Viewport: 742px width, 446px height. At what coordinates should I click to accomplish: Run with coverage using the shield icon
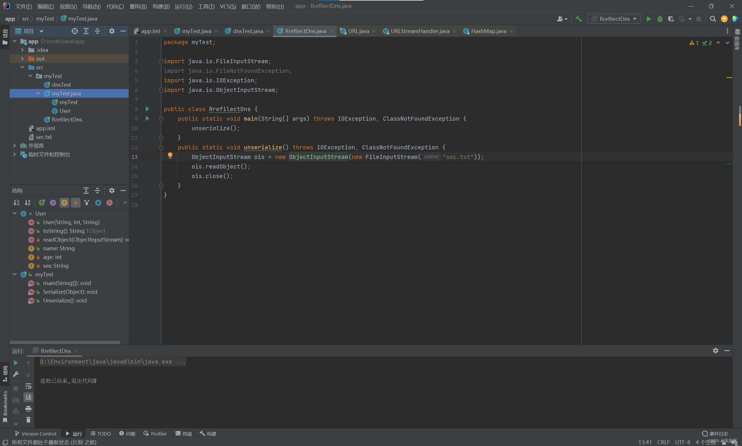[671, 19]
